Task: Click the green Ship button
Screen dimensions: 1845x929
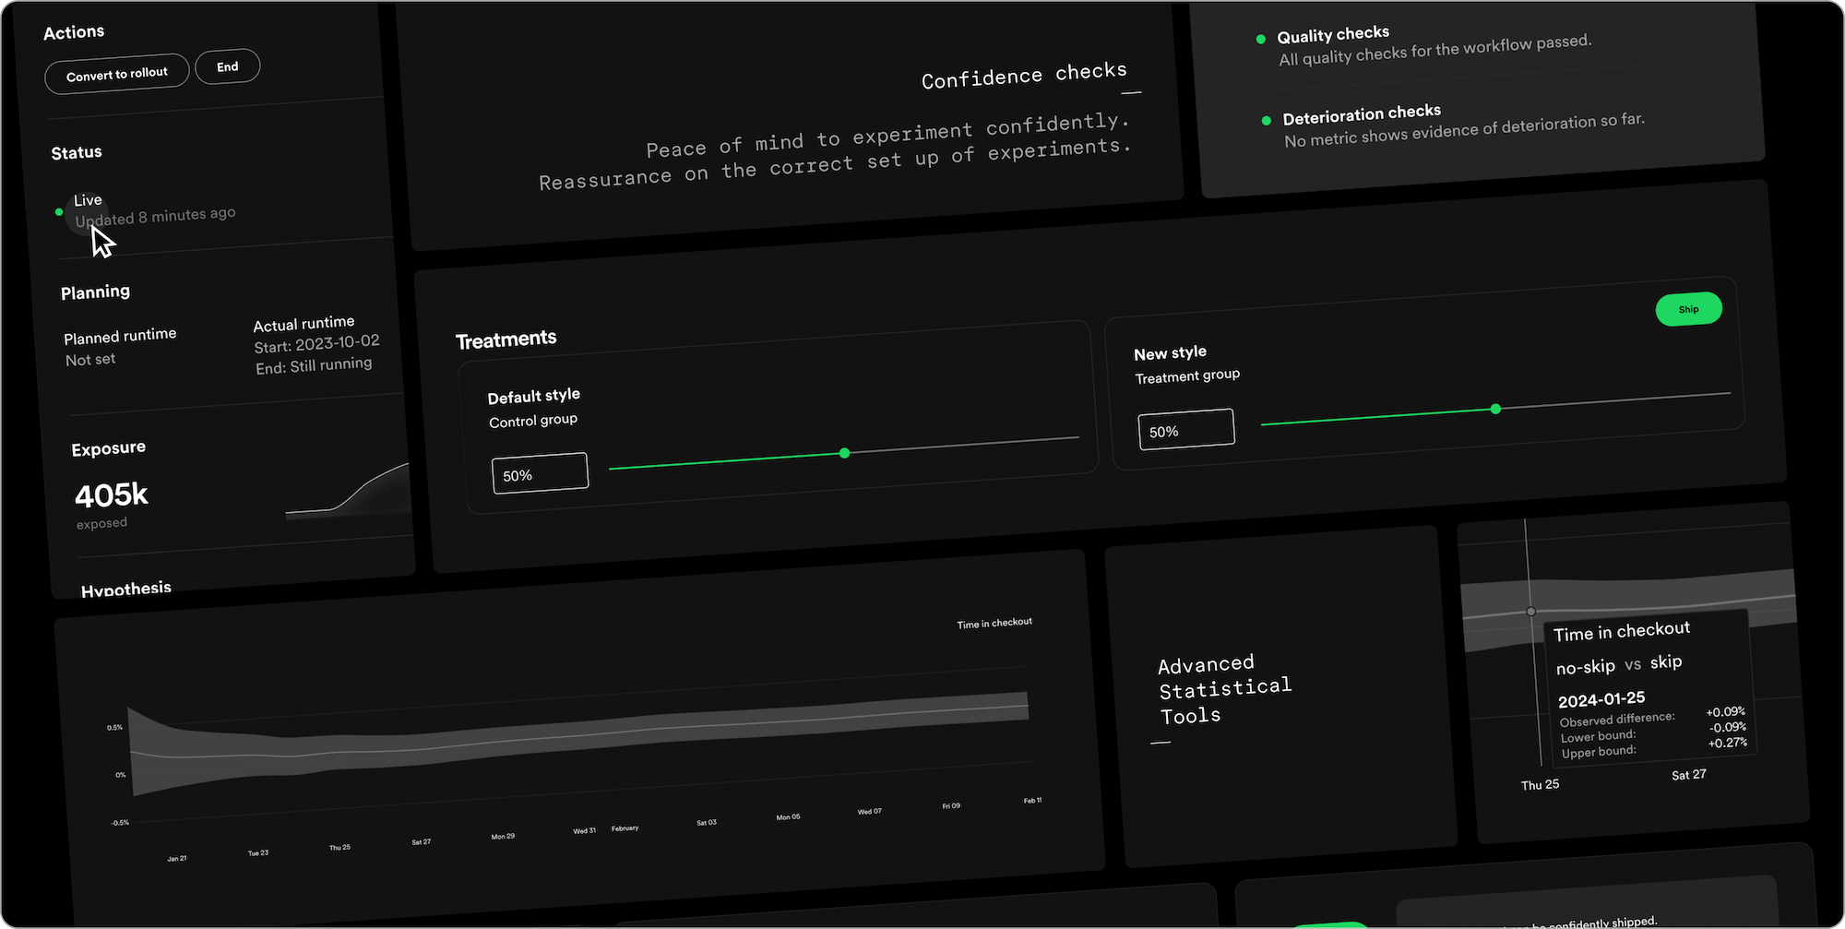Action: [x=1688, y=309]
